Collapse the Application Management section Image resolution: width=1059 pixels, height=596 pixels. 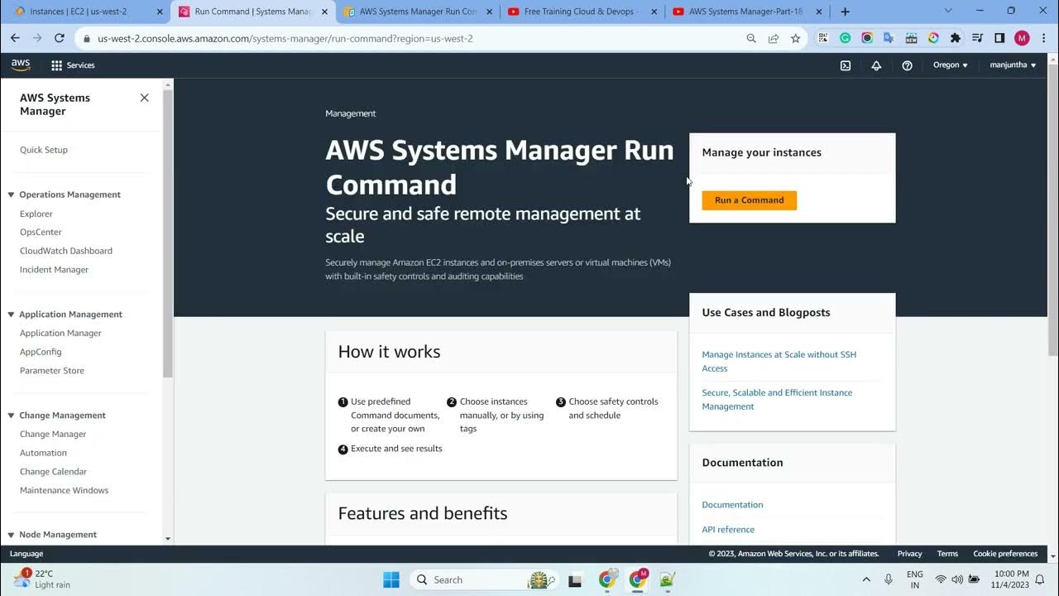(x=12, y=315)
